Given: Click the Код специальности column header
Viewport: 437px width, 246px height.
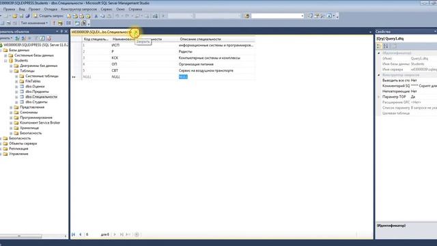Looking at the screenshot, I should click(x=96, y=40).
